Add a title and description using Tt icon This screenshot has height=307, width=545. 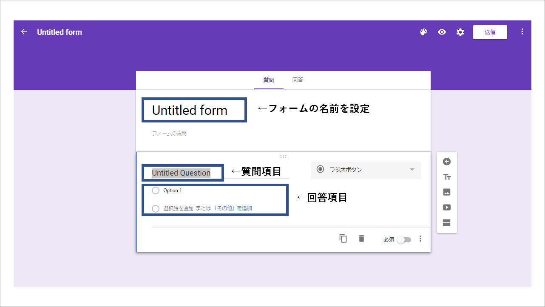point(447,176)
